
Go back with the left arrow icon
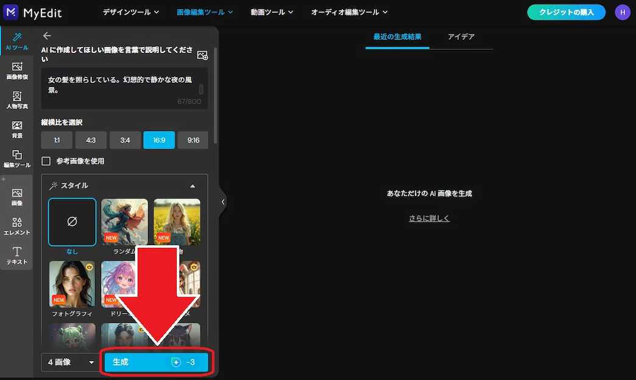(x=47, y=36)
